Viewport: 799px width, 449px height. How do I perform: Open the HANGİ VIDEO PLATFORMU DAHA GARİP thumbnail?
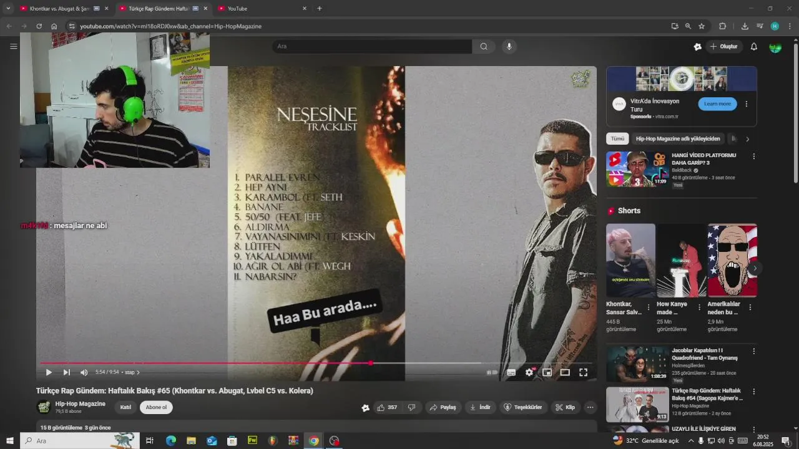(x=637, y=168)
